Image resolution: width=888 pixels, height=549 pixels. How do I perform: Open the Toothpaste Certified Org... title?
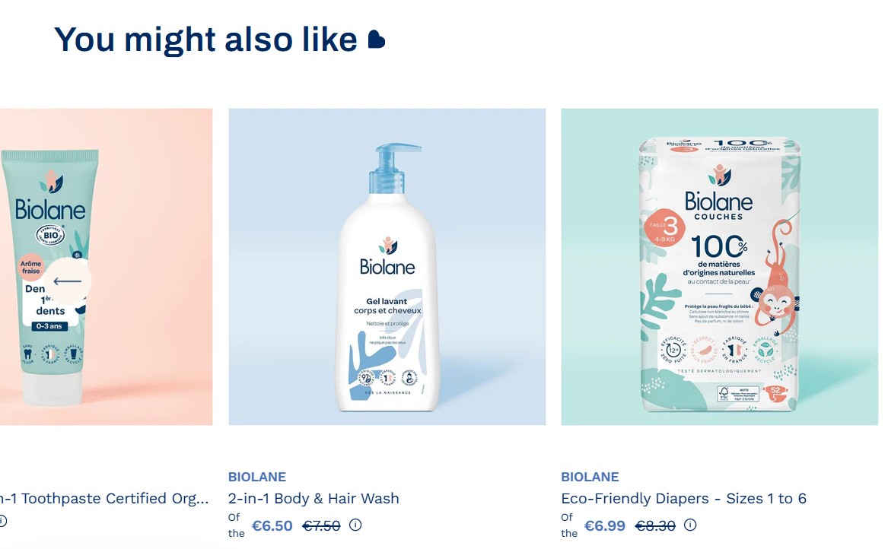(x=105, y=498)
